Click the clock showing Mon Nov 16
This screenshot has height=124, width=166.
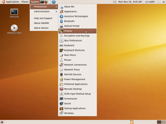(x=130, y=2)
